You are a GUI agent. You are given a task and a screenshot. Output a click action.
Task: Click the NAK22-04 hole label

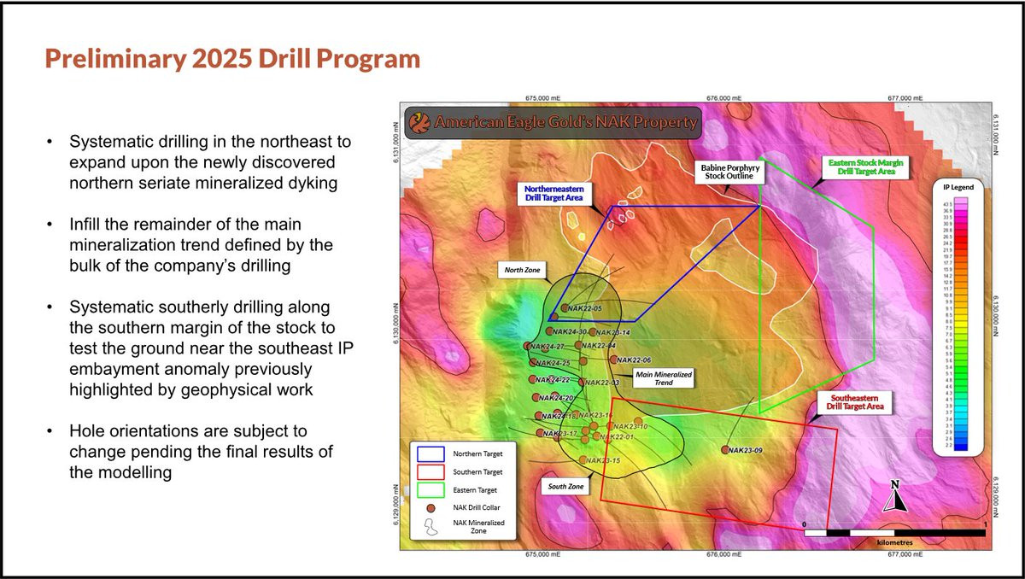(600, 346)
